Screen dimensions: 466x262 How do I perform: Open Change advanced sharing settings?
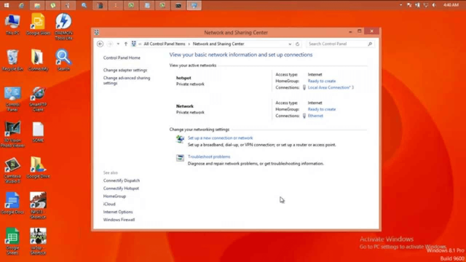[x=127, y=80]
